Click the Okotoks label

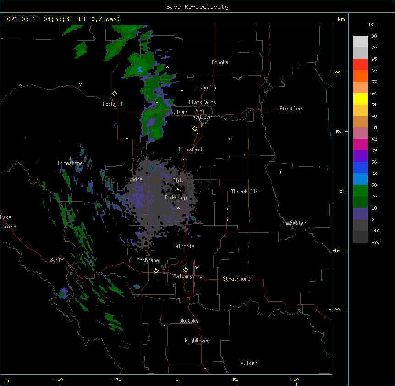pos(189,321)
